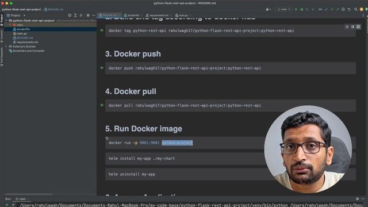Click the 'docker pull rahulwagh17' command text
This screenshot has height=207, width=368.
pyautogui.click(x=185, y=105)
